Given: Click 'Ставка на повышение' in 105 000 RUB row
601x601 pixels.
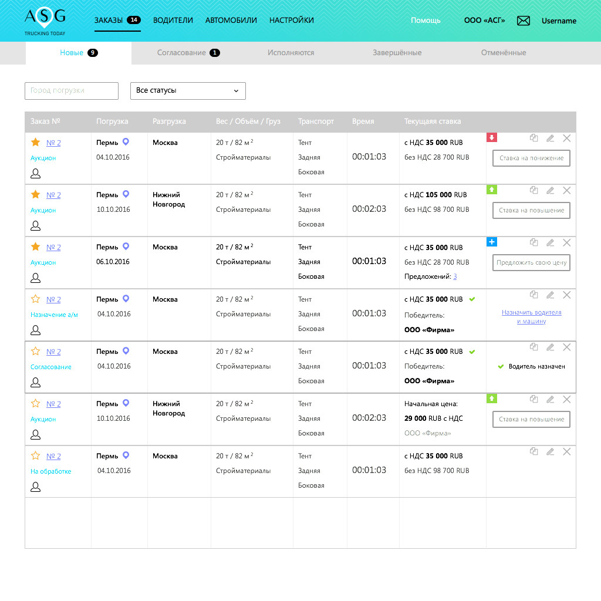Looking at the screenshot, I should (x=531, y=211).
